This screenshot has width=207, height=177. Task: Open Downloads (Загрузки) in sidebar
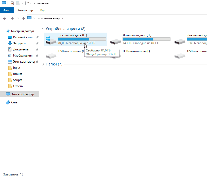point(19,43)
